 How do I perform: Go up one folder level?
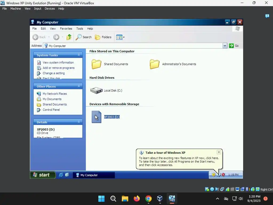click(x=69, y=37)
